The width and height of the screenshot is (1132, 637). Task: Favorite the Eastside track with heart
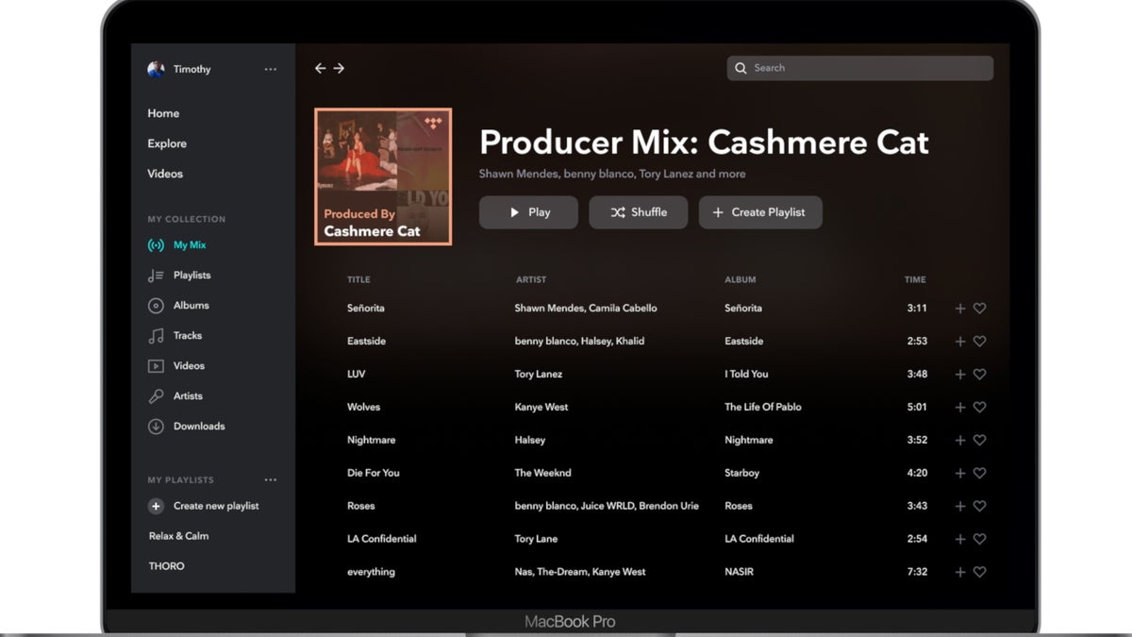979,341
